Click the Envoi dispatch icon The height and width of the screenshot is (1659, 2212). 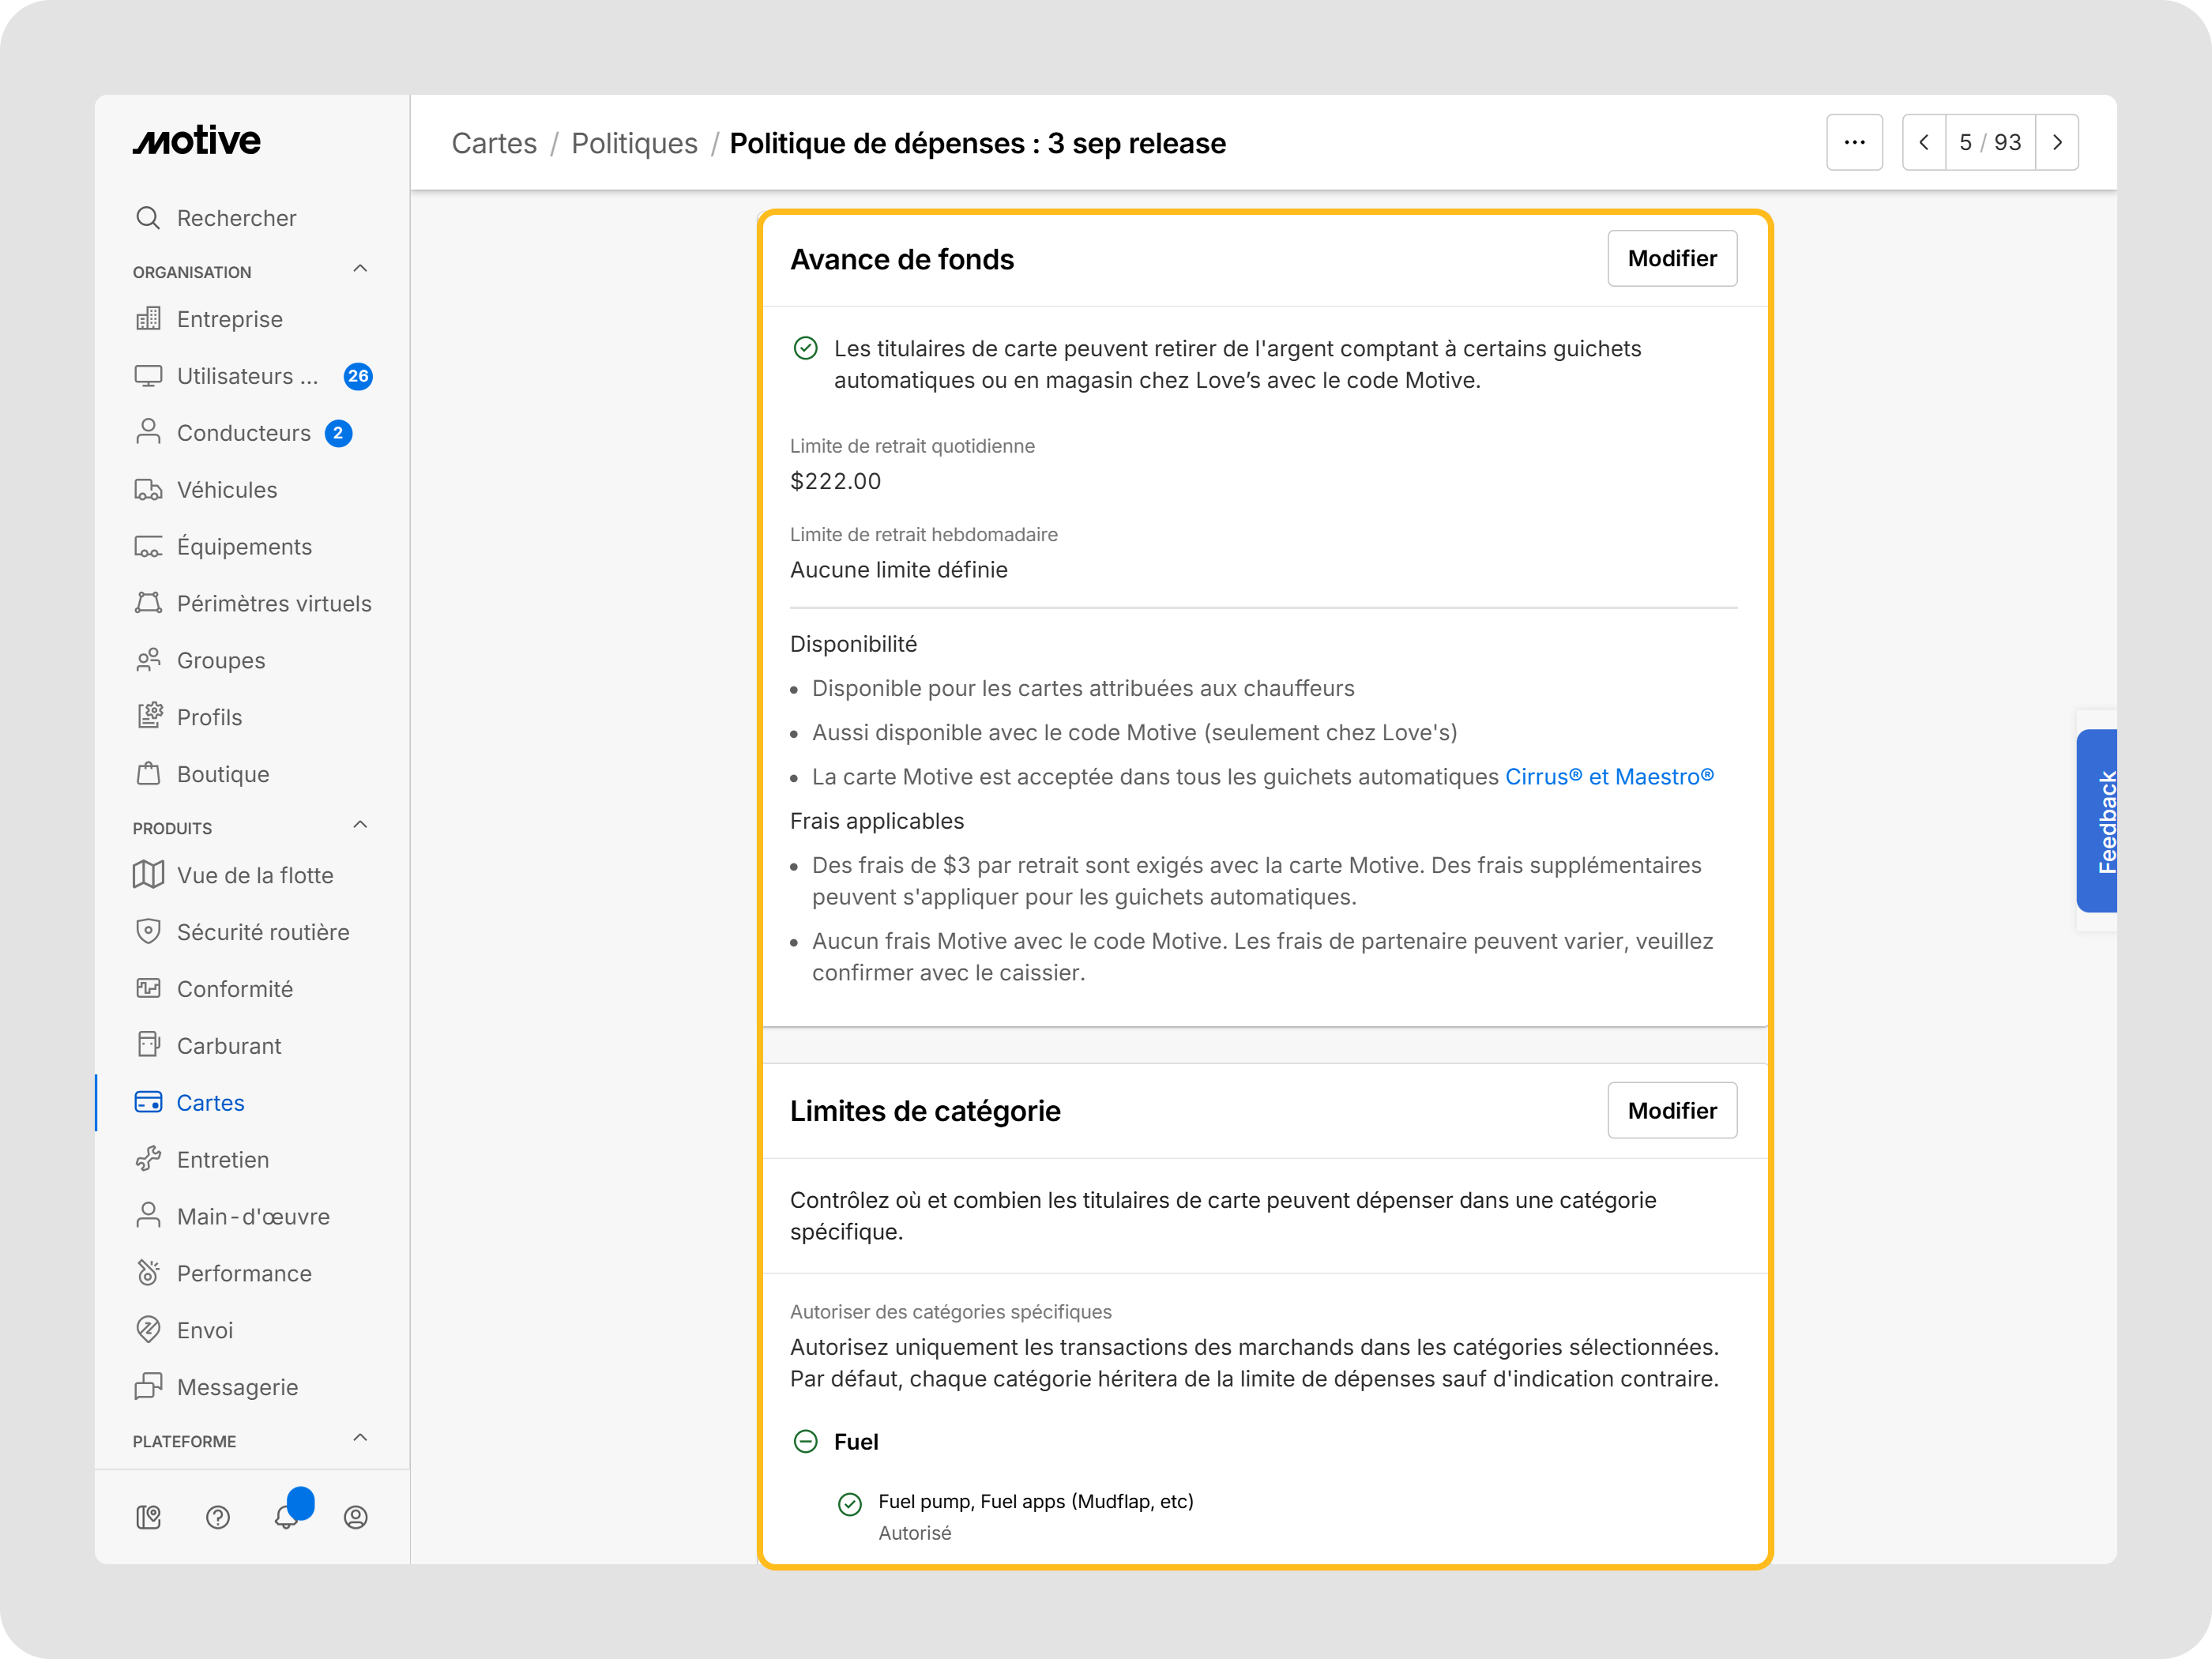pos(148,1330)
